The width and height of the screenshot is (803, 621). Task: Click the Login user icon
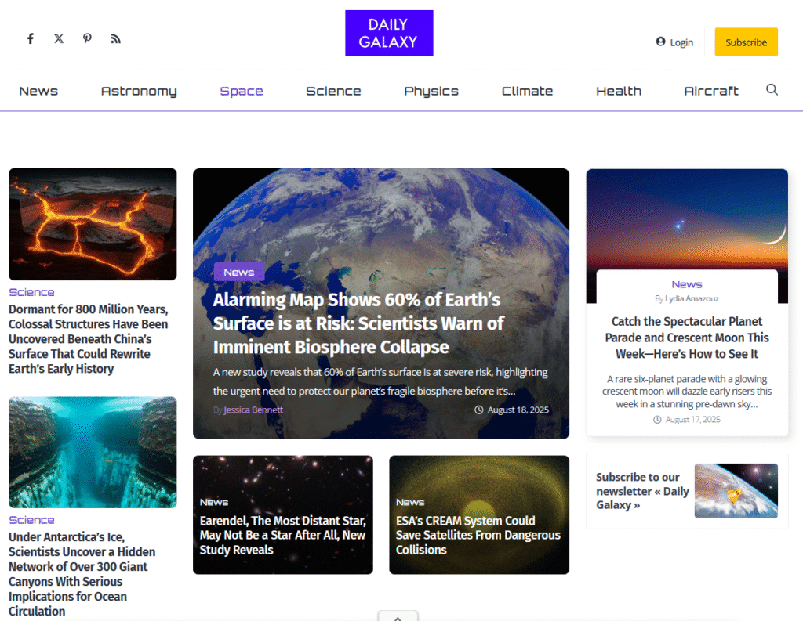click(660, 42)
